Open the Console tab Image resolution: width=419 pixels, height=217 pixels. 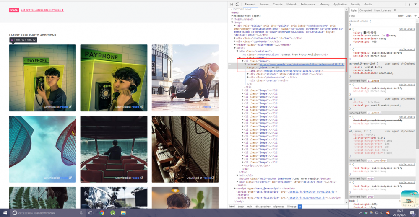[x=278, y=4]
